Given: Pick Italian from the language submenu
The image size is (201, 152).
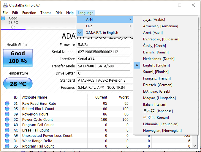Looking at the screenshot, I should coord(165,104).
